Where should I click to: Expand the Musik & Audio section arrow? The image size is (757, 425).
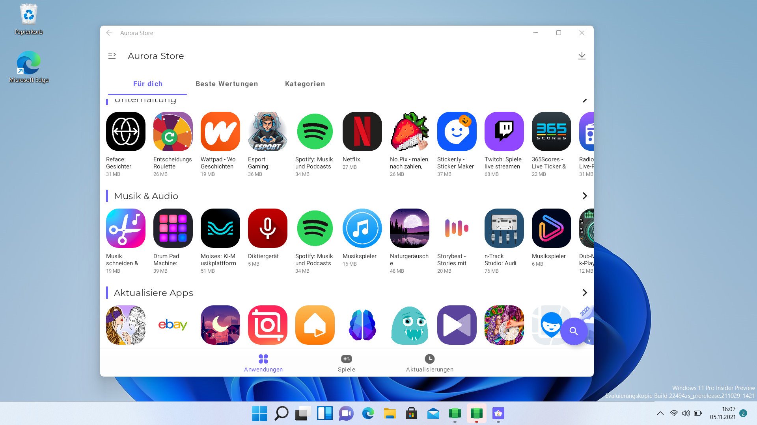point(584,196)
